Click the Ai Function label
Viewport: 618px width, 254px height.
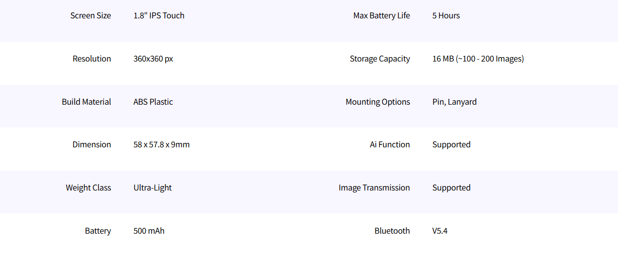[x=390, y=144]
